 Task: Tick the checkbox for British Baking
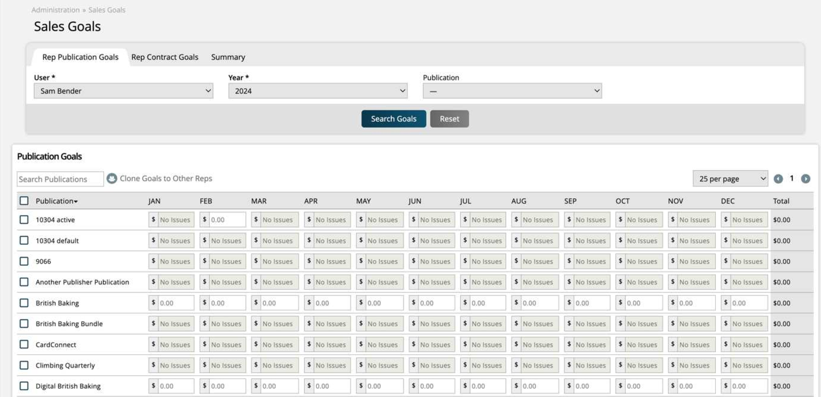pos(24,303)
